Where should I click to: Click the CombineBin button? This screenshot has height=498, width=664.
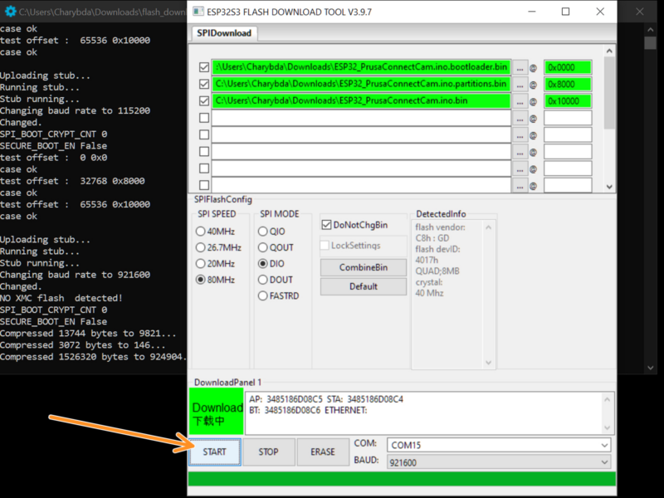[x=364, y=268]
